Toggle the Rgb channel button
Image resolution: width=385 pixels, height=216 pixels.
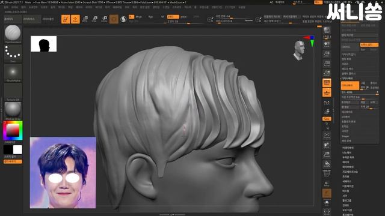point(151,17)
